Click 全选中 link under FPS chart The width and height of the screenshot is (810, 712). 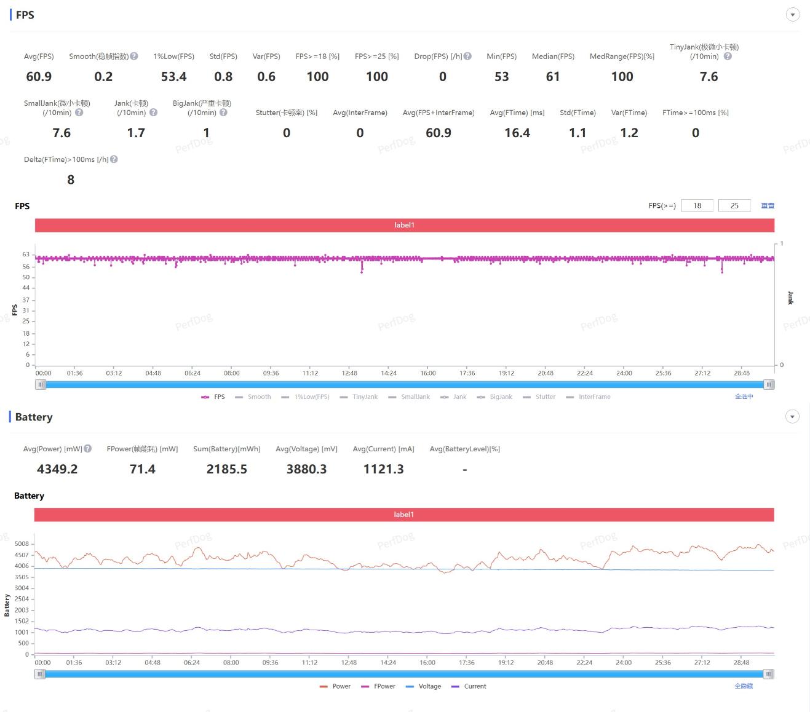point(744,397)
